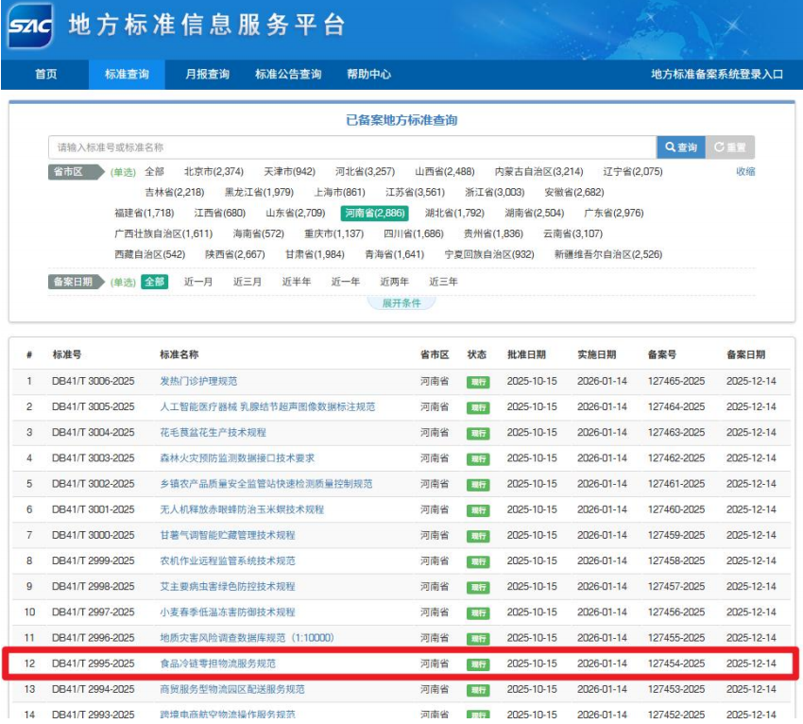Select 近三年 record date filter
Screen dimensions: 803x724
point(443,282)
